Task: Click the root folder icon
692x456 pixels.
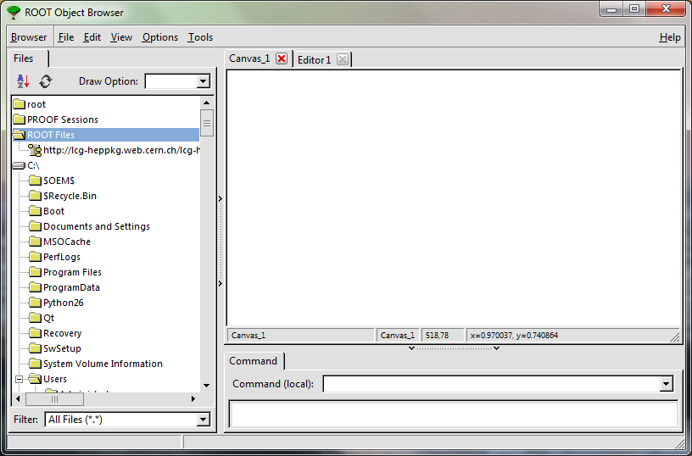Action: coord(20,104)
